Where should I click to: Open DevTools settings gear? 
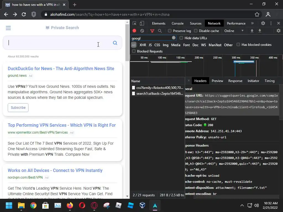(263, 23)
